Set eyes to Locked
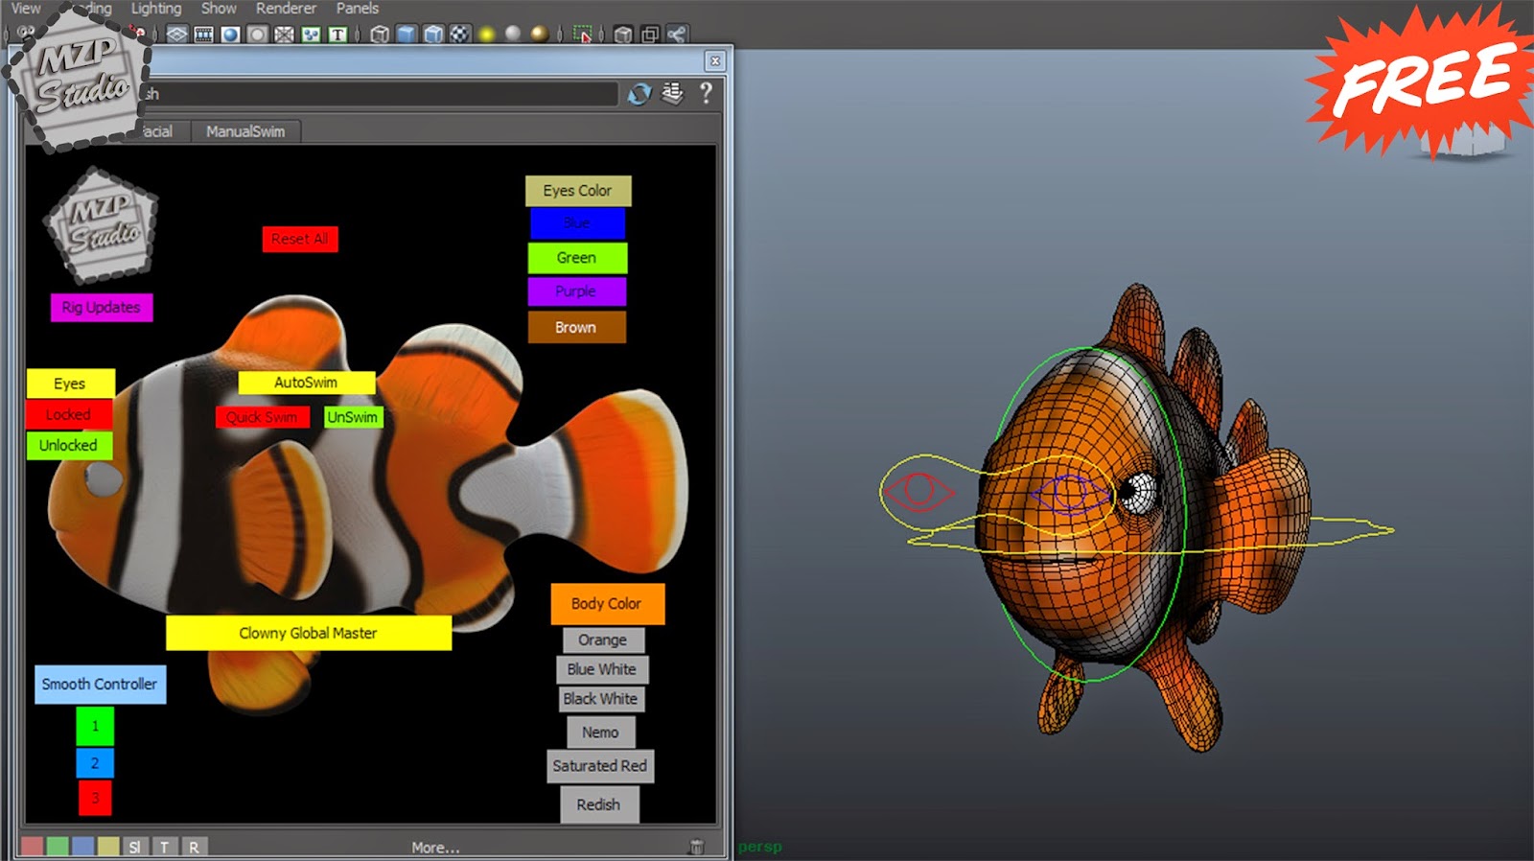Screen dimensions: 1534x861 point(69,414)
